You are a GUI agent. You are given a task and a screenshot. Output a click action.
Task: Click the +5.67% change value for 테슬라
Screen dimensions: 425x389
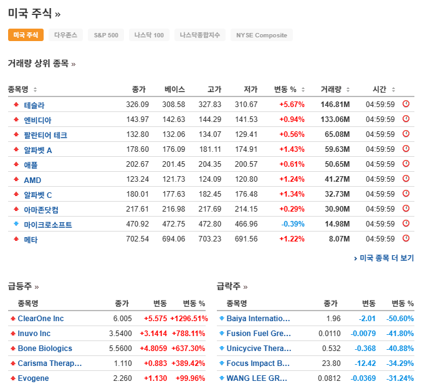click(x=292, y=104)
